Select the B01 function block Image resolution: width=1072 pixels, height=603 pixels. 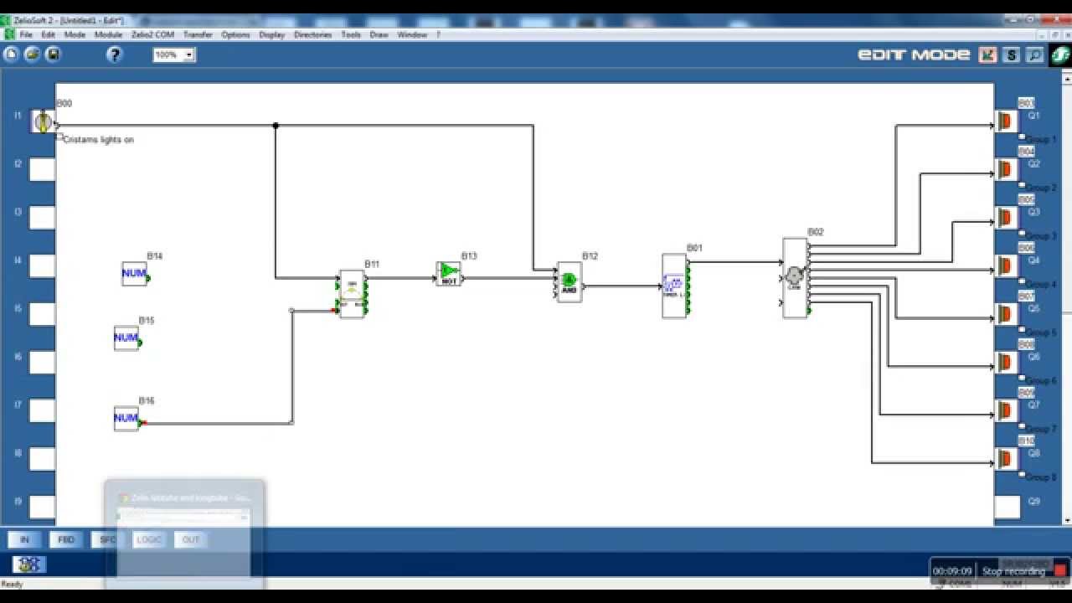point(674,286)
